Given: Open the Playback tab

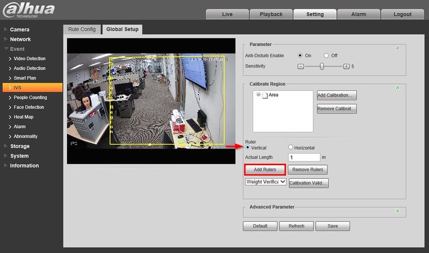Looking at the screenshot, I should pos(271,14).
